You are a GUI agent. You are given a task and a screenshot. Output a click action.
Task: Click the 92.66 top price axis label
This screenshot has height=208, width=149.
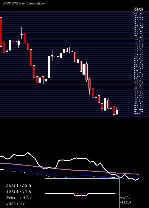[x=139, y=9]
